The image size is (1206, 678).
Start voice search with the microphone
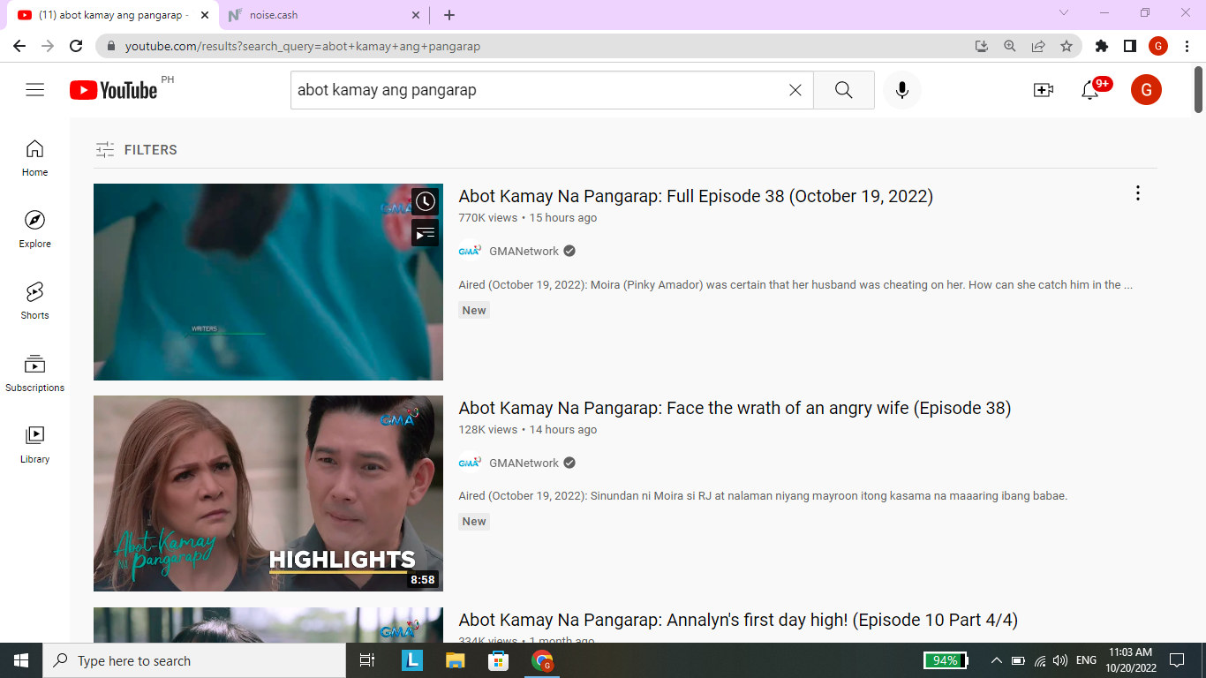click(901, 90)
